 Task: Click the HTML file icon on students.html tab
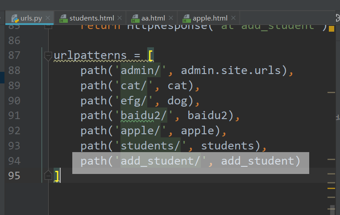tap(63, 18)
